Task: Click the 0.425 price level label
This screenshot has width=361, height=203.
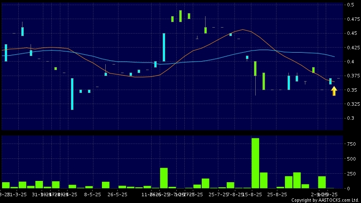Action: (x=353, y=48)
